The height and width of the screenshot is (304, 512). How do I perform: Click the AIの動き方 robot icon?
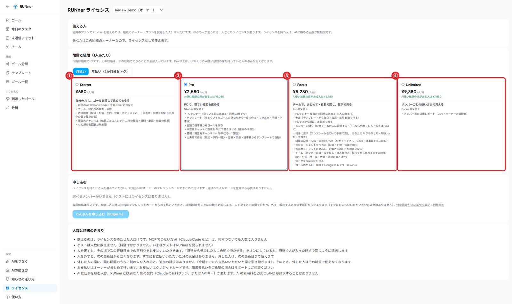coord(8,270)
